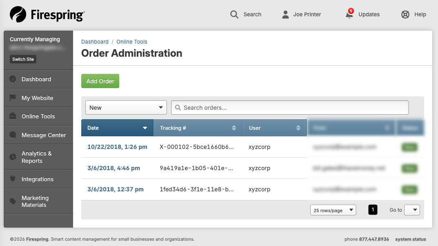
Task: Click the Firespring flame logo icon
Action: [x=18, y=14]
